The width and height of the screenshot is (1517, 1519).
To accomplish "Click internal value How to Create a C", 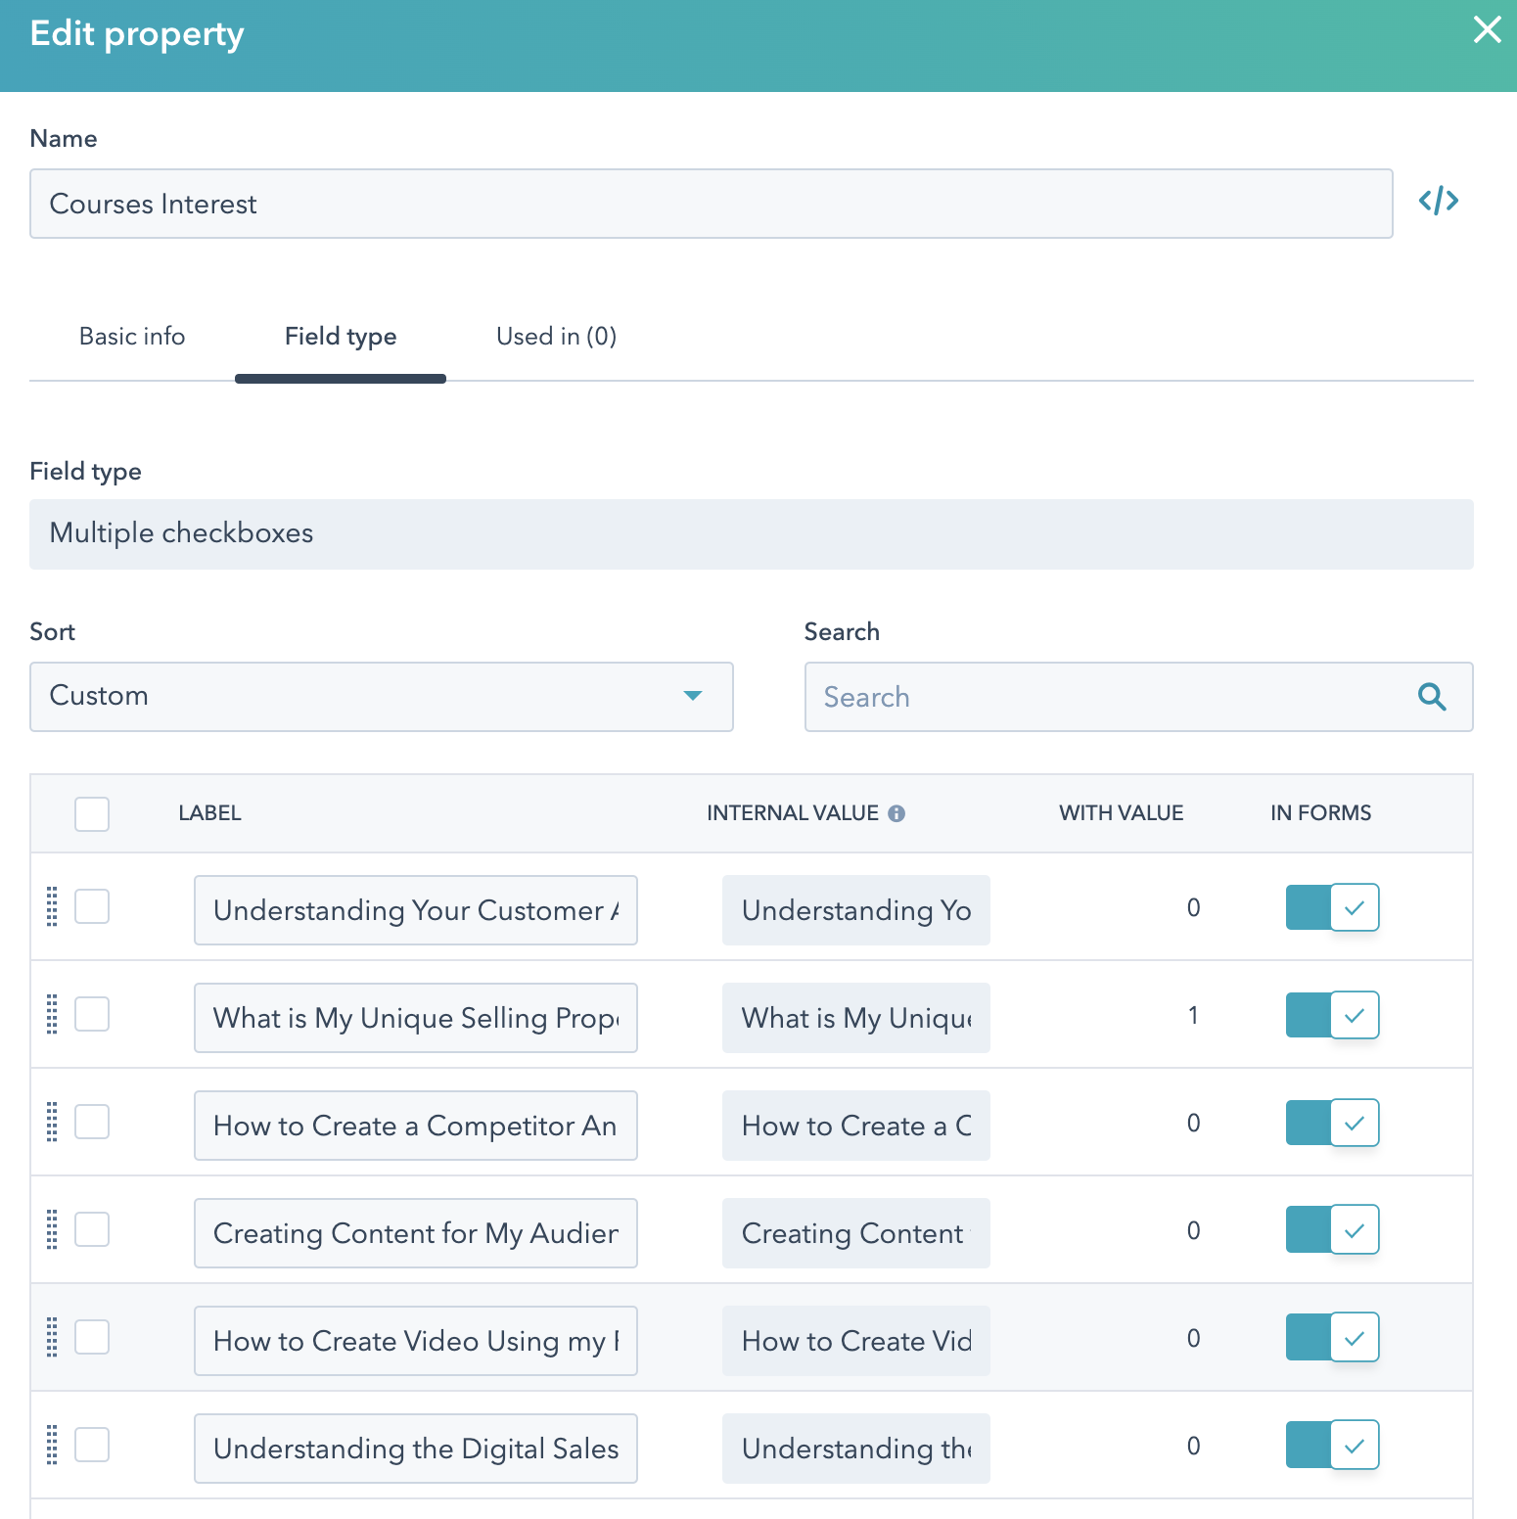I will point(856,1126).
